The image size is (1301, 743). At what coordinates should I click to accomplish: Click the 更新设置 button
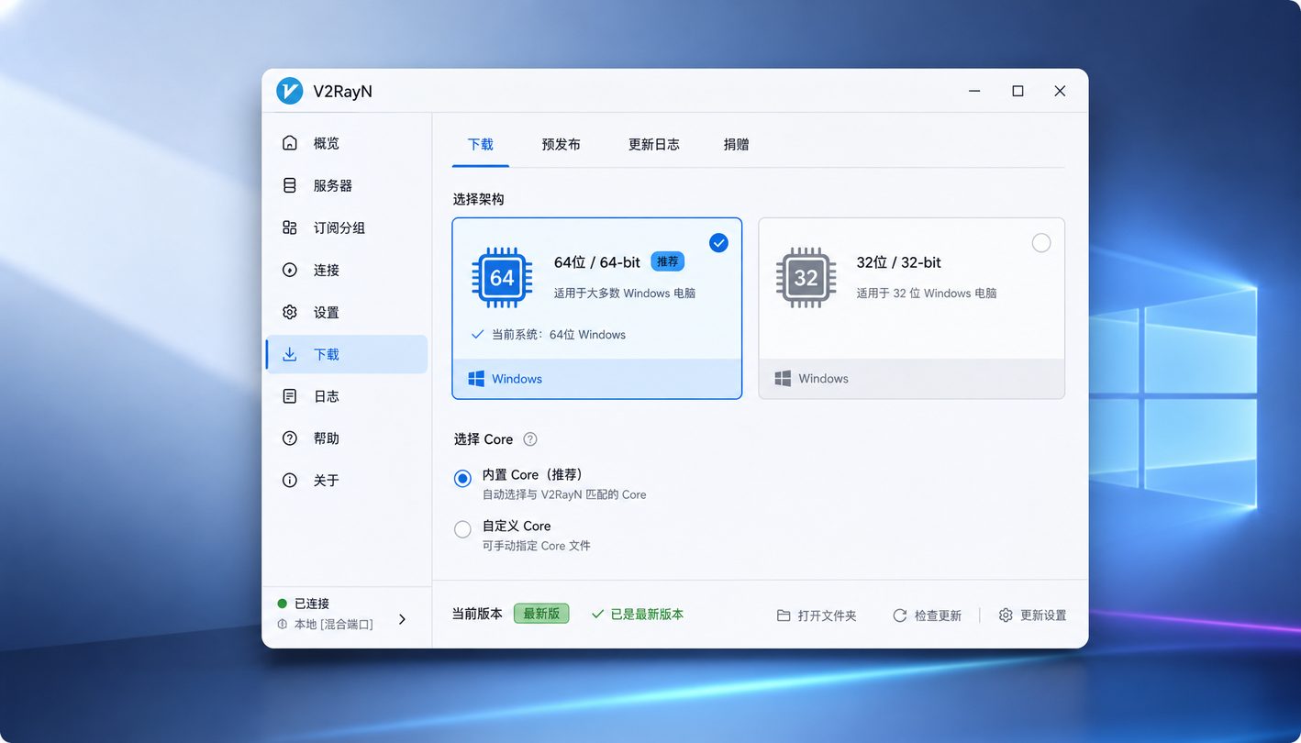(1033, 615)
